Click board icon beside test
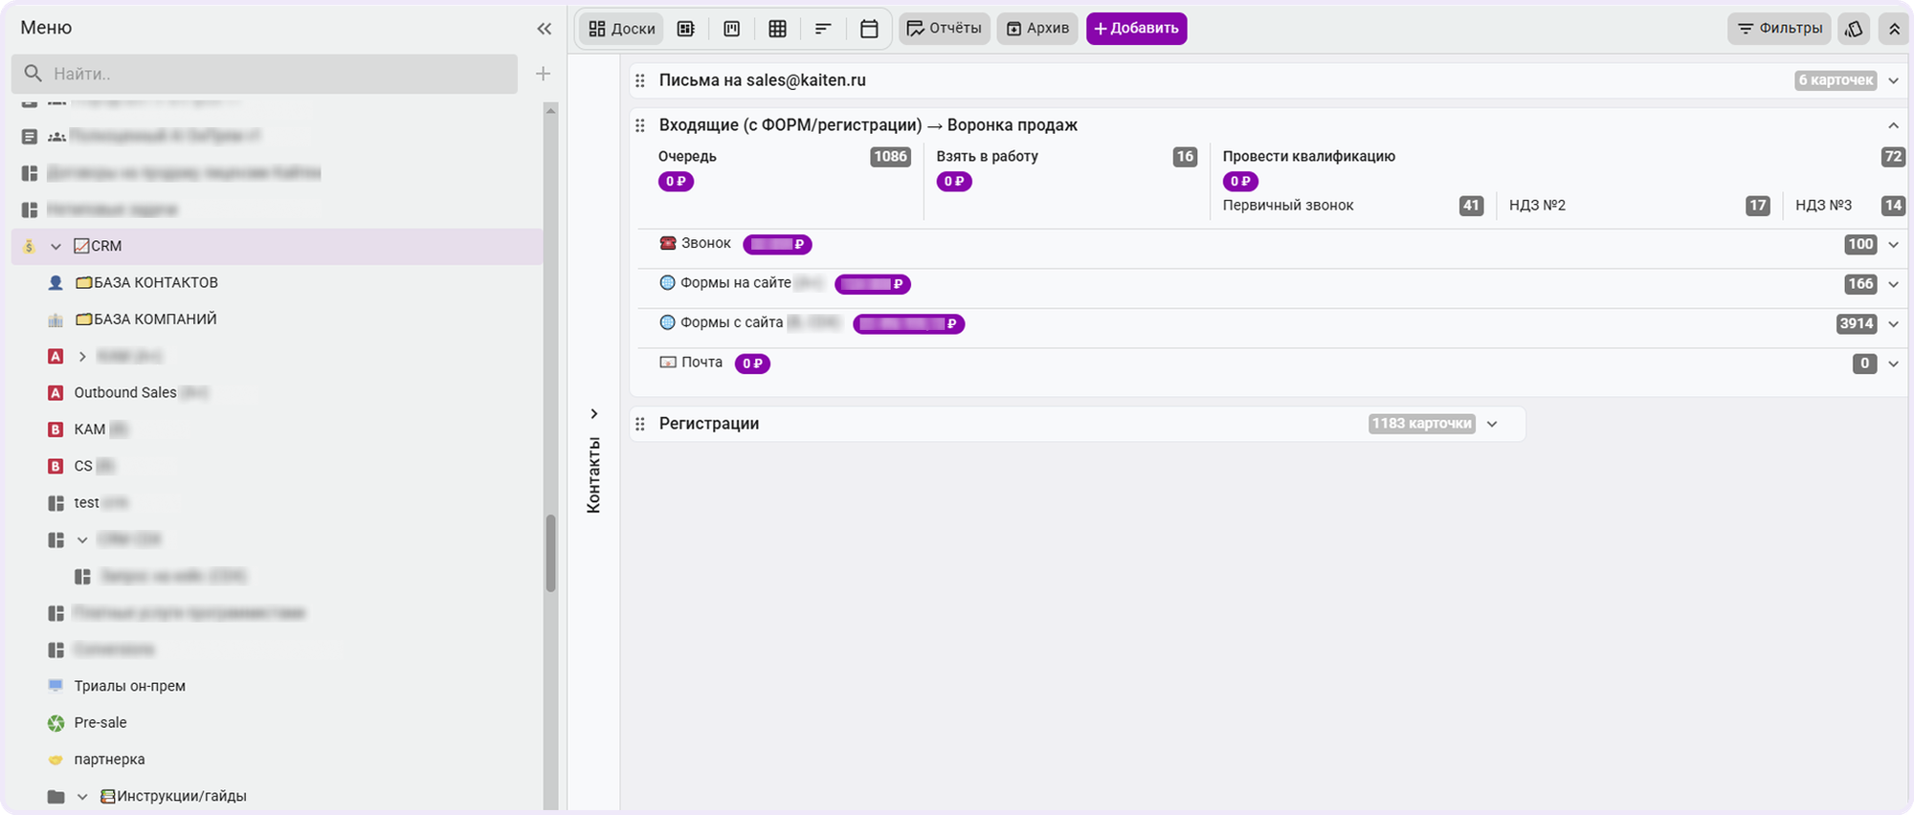Image resolution: width=1914 pixels, height=815 pixels. pos(56,503)
